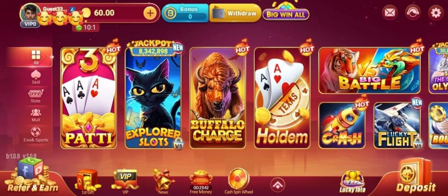Click the Big Win All button
Screen dimensions: 448x196
pos(286,14)
